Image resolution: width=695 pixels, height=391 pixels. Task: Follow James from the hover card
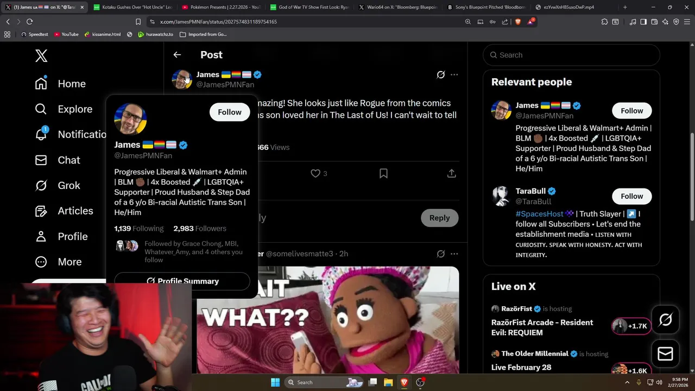[x=230, y=112]
